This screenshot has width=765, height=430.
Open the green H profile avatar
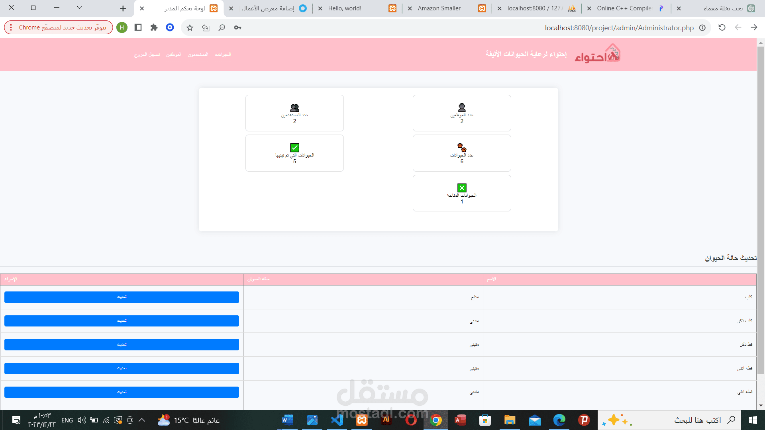point(122,27)
